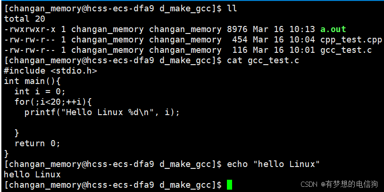The width and height of the screenshot is (384, 192).
Task: Click the a.out filename in listing
Action: 333,29
